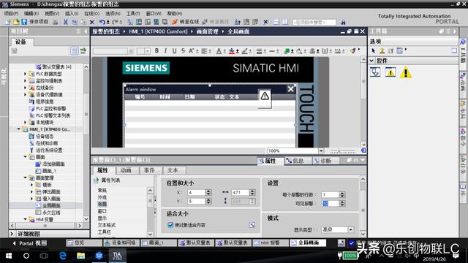Click the visible alarms (可见报警) field

click(330, 204)
